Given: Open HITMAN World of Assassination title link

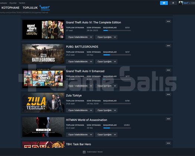Looking at the screenshot, I should tap(87, 120).
